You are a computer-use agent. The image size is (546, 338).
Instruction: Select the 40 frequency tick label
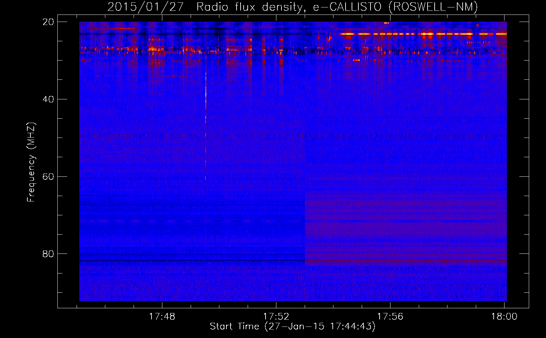tap(48, 99)
